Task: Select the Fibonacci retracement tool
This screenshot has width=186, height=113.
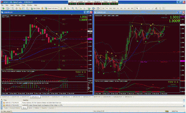Action: (160, 8)
